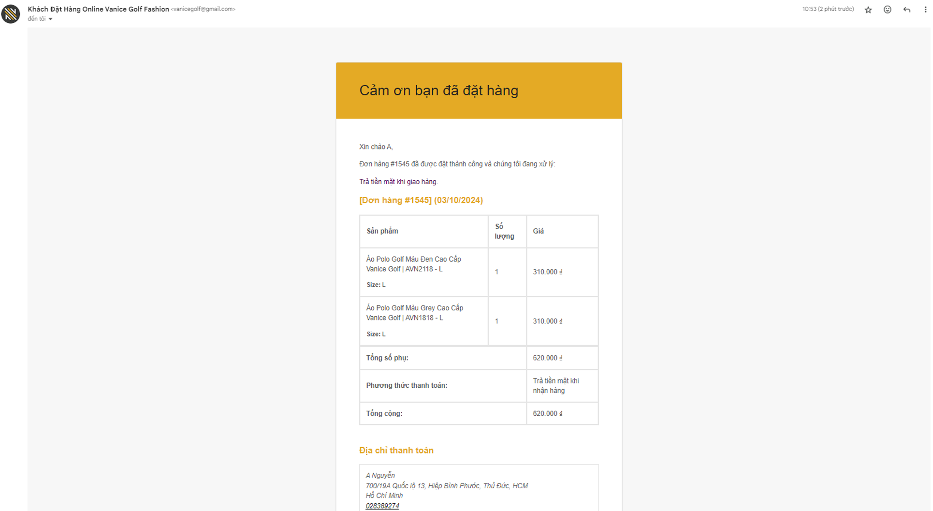The width and height of the screenshot is (933, 511).
Task: Click the "Trả tiền mặt khi giao hàng" text
Action: tap(398, 182)
